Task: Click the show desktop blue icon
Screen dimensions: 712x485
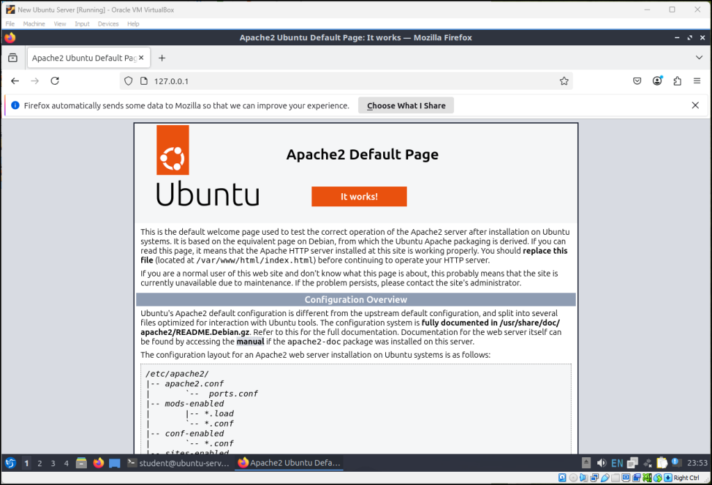Action: (115, 463)
